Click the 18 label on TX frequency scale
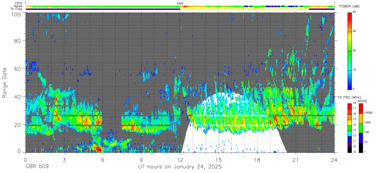This screenshot has width=376, height=173. point(354,103)
